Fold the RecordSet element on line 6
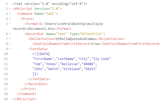This screenshot has width=161, height=102. [x=10, y=34]
